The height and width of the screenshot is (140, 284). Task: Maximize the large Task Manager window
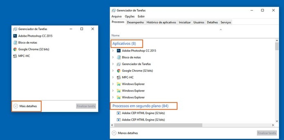262,10
